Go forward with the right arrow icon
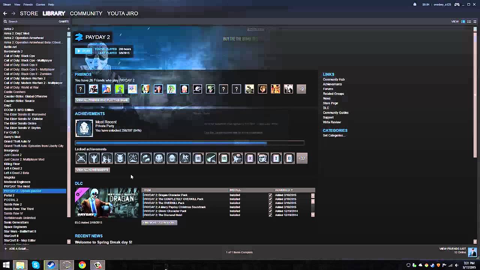Screen dimensions: 480x270 point(13,13)
